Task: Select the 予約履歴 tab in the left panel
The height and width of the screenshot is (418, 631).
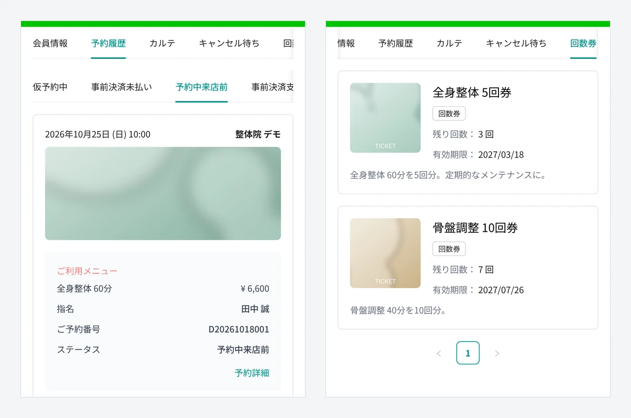Action: (108, 44)
